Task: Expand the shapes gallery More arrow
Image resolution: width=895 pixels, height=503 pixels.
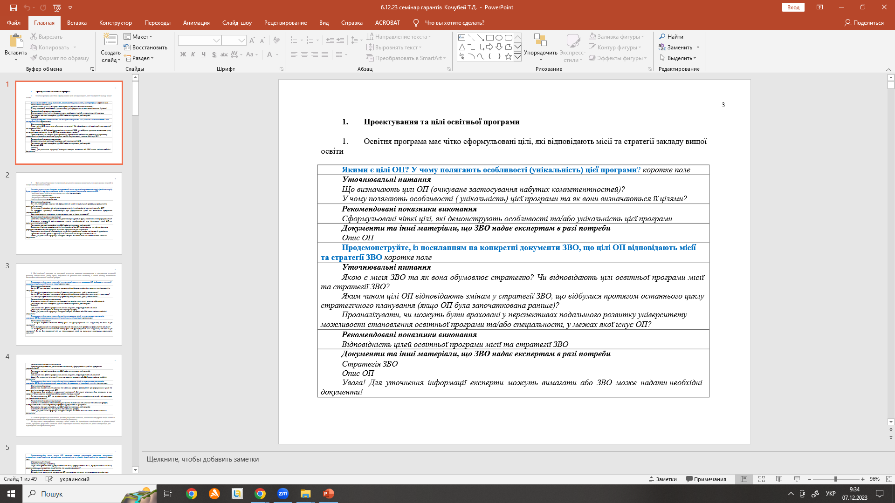Action: pos(517,56)
